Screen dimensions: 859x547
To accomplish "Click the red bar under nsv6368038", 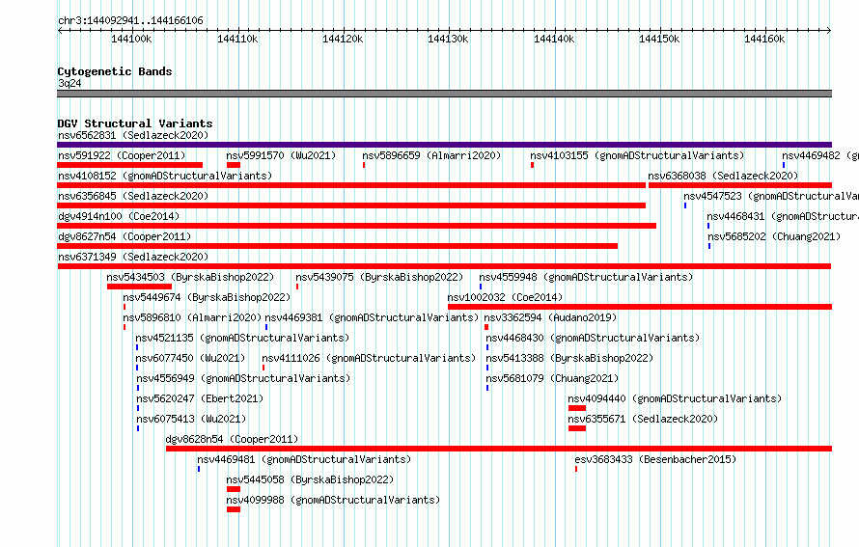I will (x=740, y=185).
